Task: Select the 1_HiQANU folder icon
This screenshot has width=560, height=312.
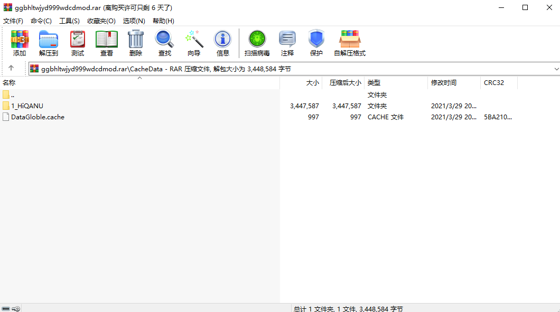Action: click(6, 106)
